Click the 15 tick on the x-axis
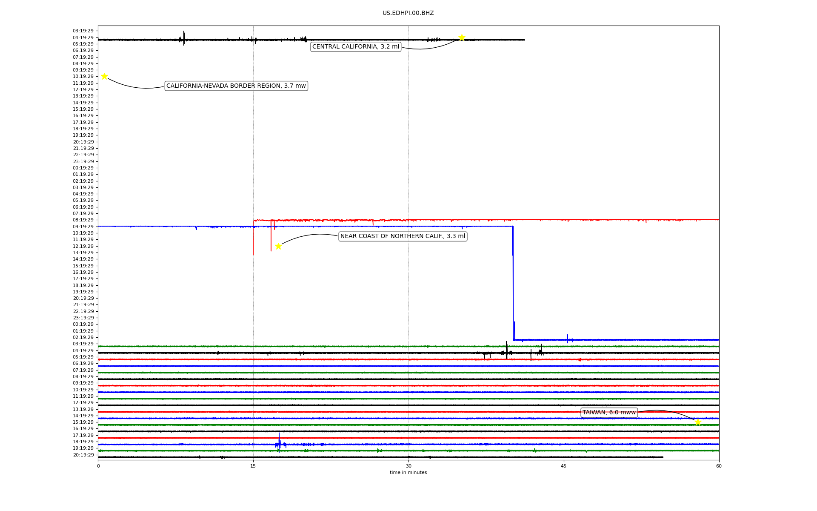The width and height of the screenshot is (817, 511). point(253,466)
